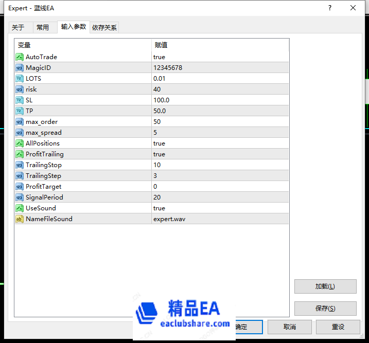Click the 重设 reset button
This screenshot has height=343, width=369.
pyautogui.click(x=338, y=327)
